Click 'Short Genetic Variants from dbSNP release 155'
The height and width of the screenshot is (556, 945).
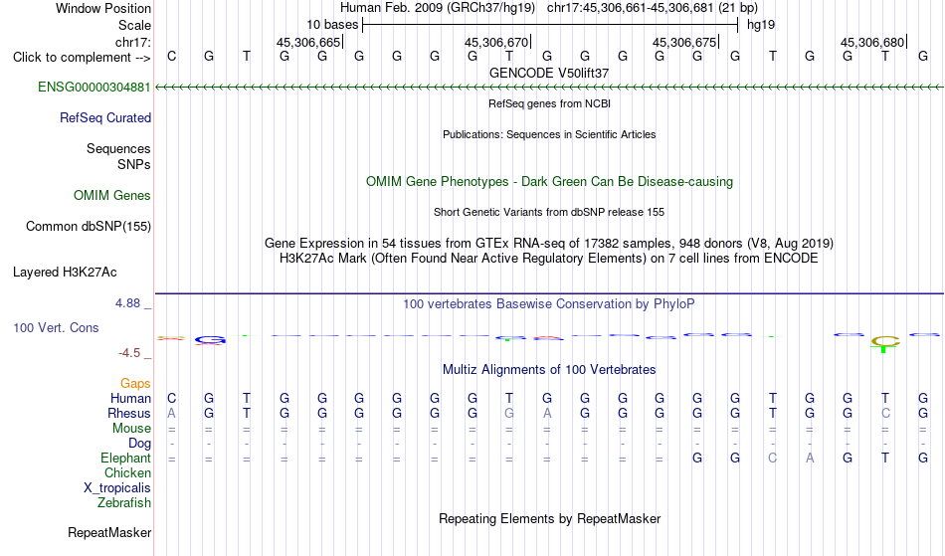[549, 212]
